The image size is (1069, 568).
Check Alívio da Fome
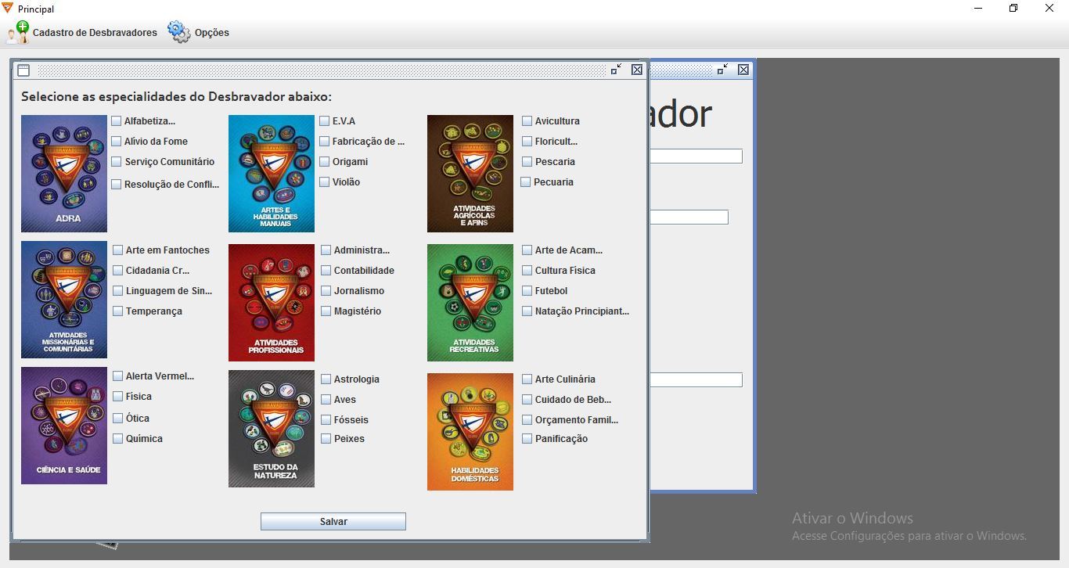[x=117, y=142]
